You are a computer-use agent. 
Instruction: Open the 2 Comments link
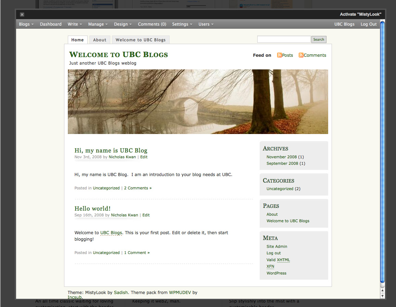coord(138,188)
